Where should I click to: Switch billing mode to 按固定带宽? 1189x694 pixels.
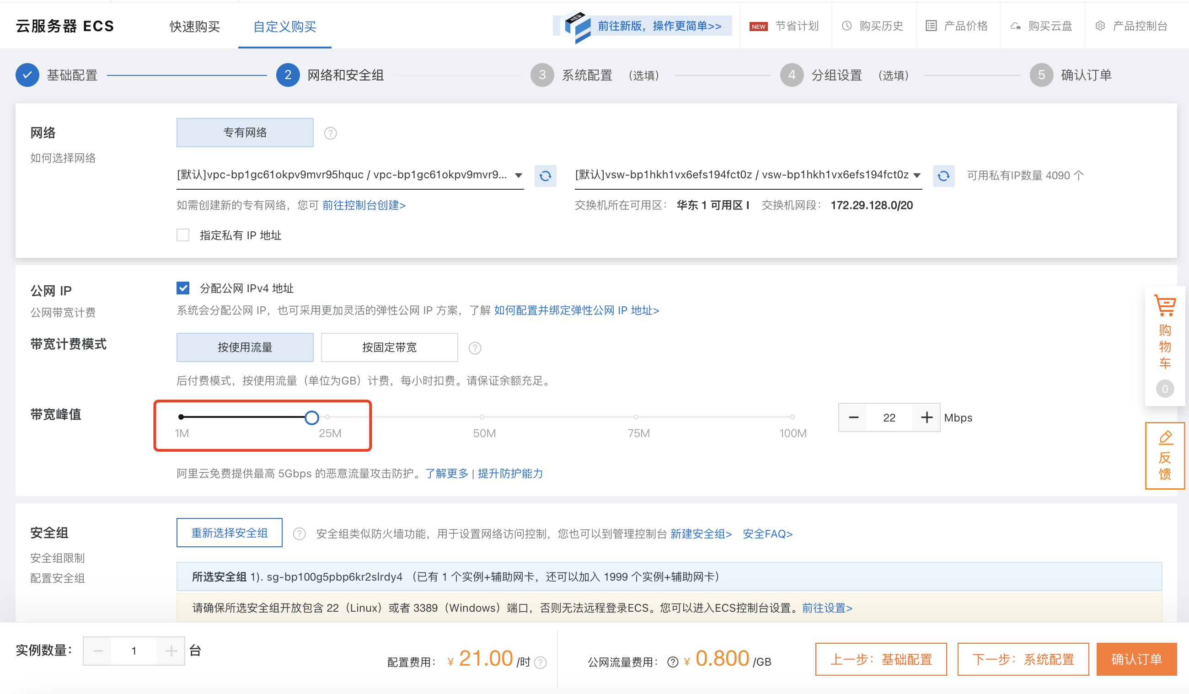point(389,347)
